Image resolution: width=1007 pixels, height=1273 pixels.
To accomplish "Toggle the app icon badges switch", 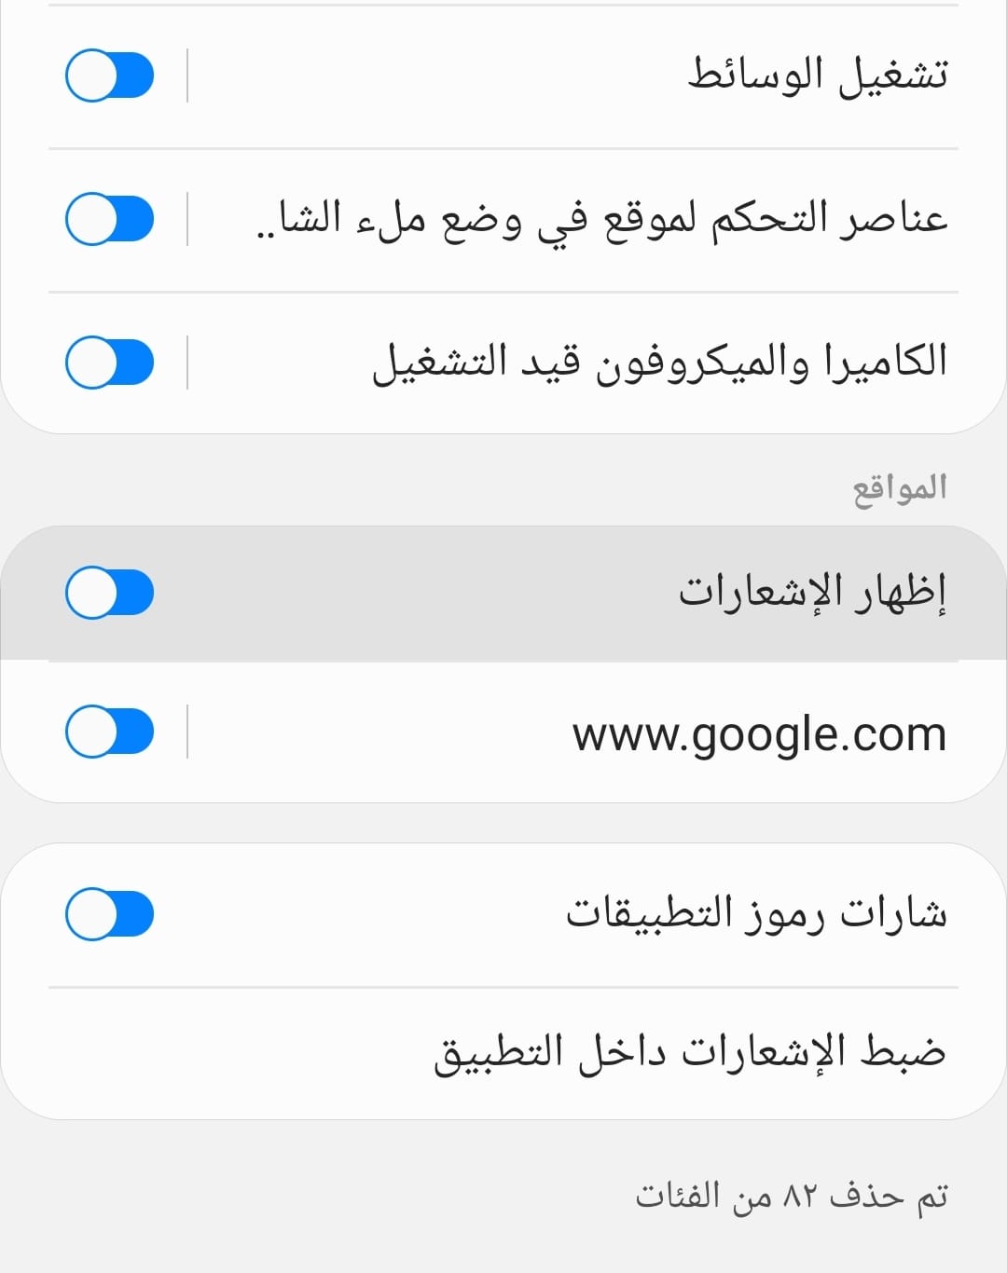I will pos(109,913).
